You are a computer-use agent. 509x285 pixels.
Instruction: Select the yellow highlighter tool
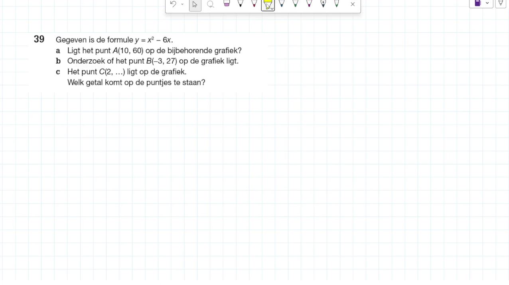point(268,5)
